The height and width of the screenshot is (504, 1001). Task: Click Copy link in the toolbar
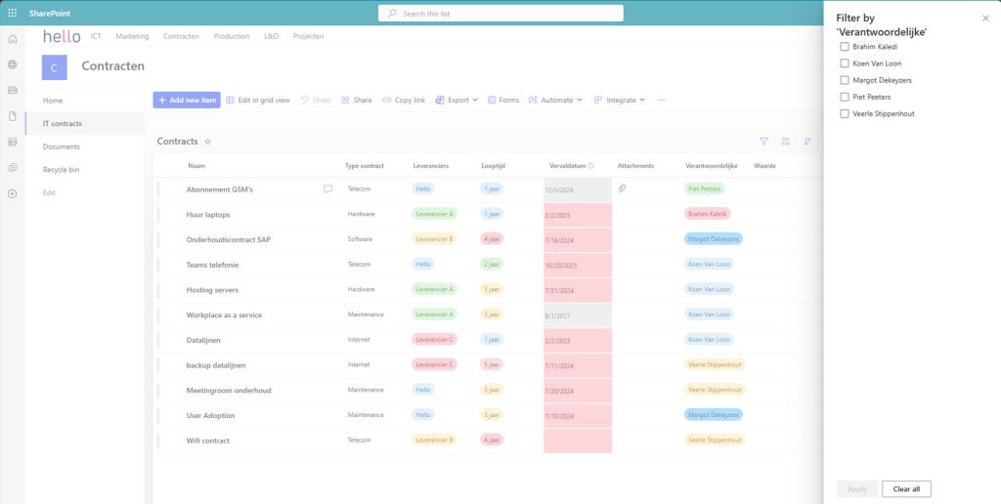pos(404,101)
